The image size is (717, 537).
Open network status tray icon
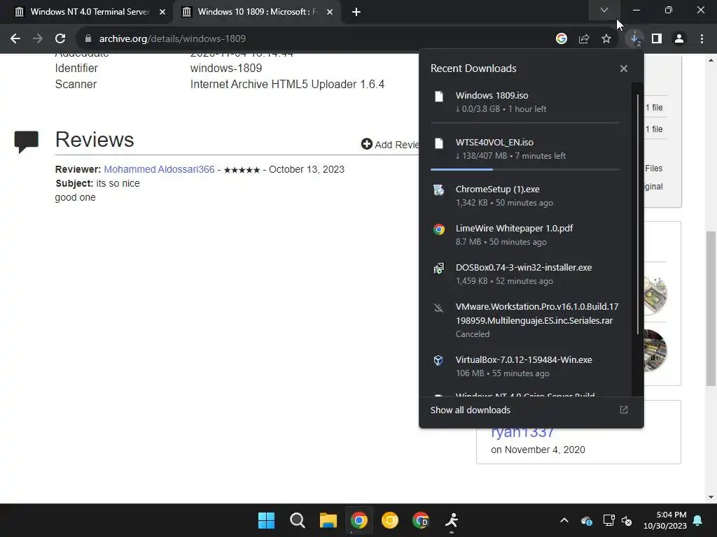click(608, 520)
